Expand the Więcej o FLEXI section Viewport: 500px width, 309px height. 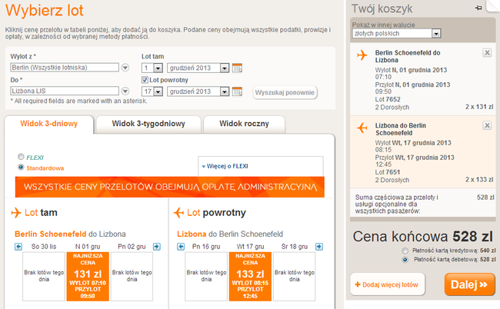pyautogui.click(x=225, y=166)
